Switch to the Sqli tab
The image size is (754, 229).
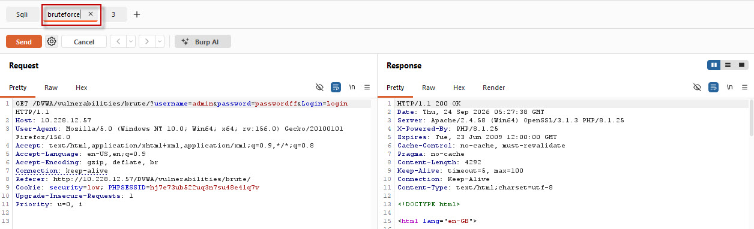pyautogui.click(x=22, y=14)
